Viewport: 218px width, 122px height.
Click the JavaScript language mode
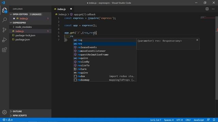click(199, 120)
